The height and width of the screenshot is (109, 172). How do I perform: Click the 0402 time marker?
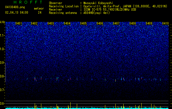click(34, 23)
